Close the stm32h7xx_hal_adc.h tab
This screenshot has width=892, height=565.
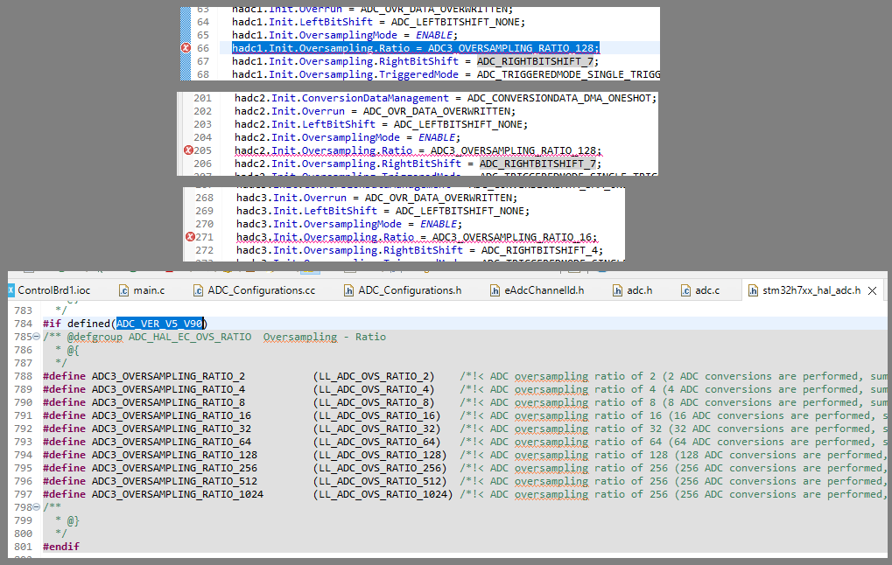(872, 290)
